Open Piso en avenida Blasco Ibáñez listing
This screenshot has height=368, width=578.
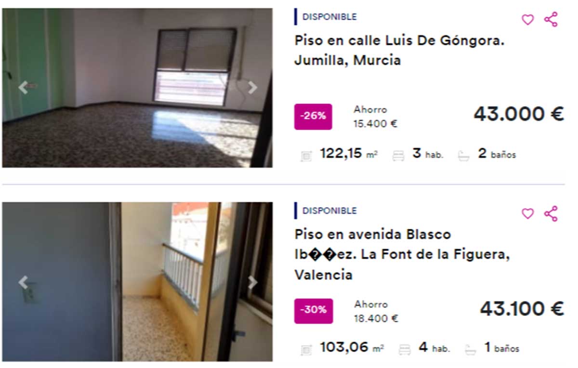[402, 254]
